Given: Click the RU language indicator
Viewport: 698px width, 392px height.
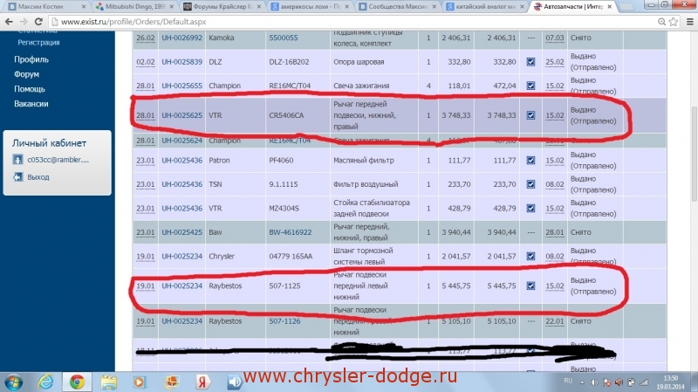Looking at the screenshot, I should [x=568, y=381].
